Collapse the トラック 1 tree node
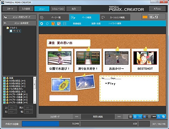The height and width of the screenshot is (129, 169). (5, 28)
